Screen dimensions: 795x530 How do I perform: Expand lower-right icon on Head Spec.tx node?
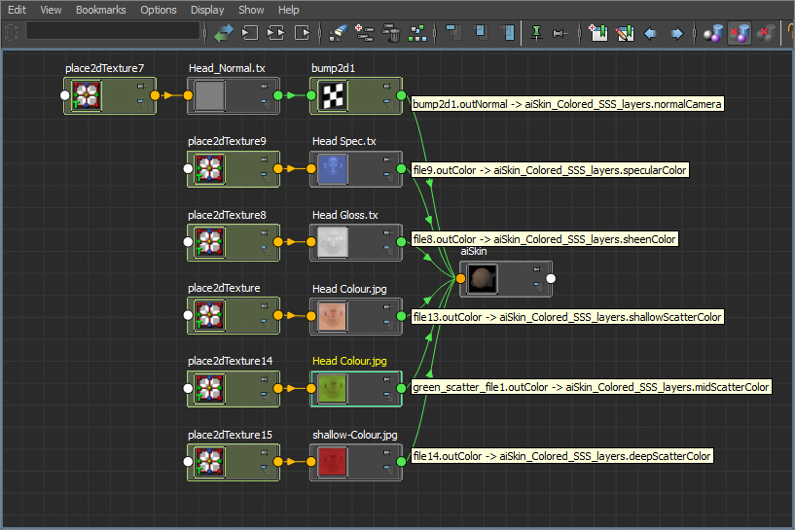pyautogui.click(x=386, y=177)
